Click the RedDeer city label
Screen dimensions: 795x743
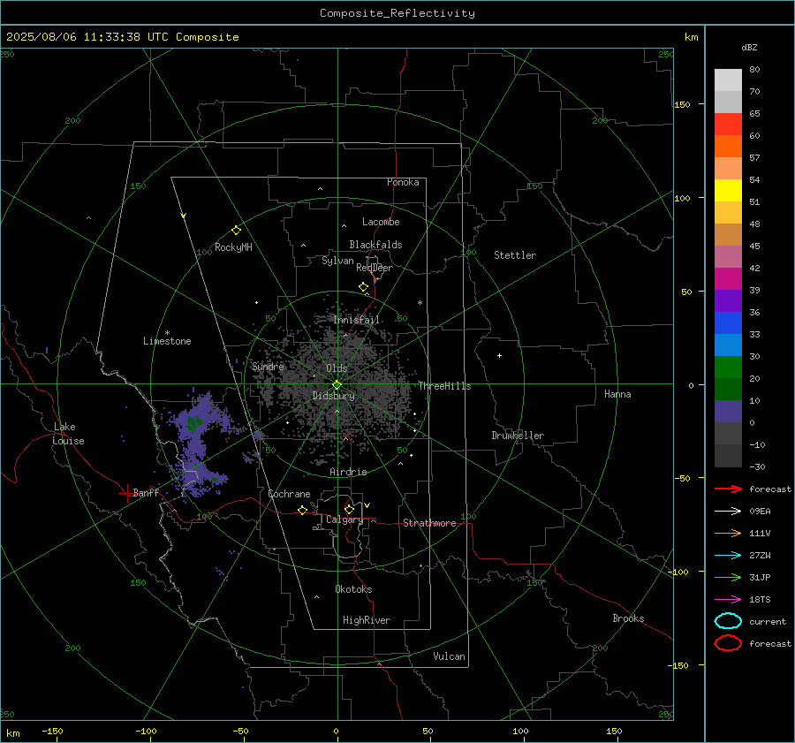tap(375, 268)
